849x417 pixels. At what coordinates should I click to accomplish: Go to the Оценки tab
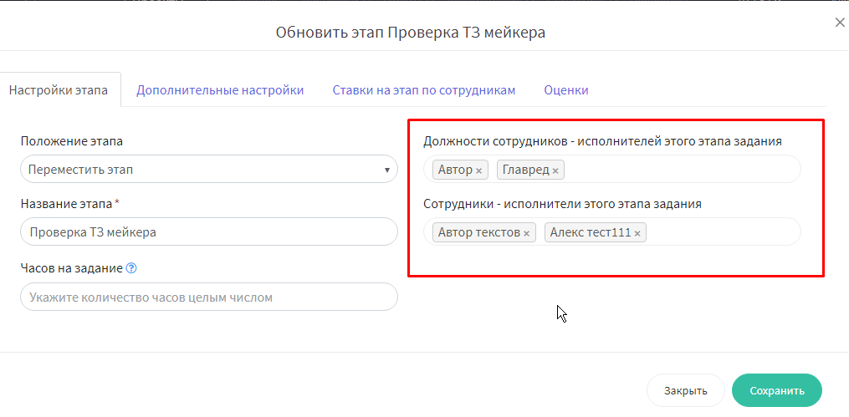[566, 90]
